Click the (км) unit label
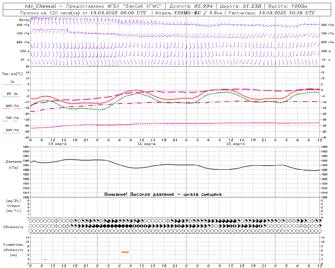The height and width of the screenshot is (268, 335). 13,255
